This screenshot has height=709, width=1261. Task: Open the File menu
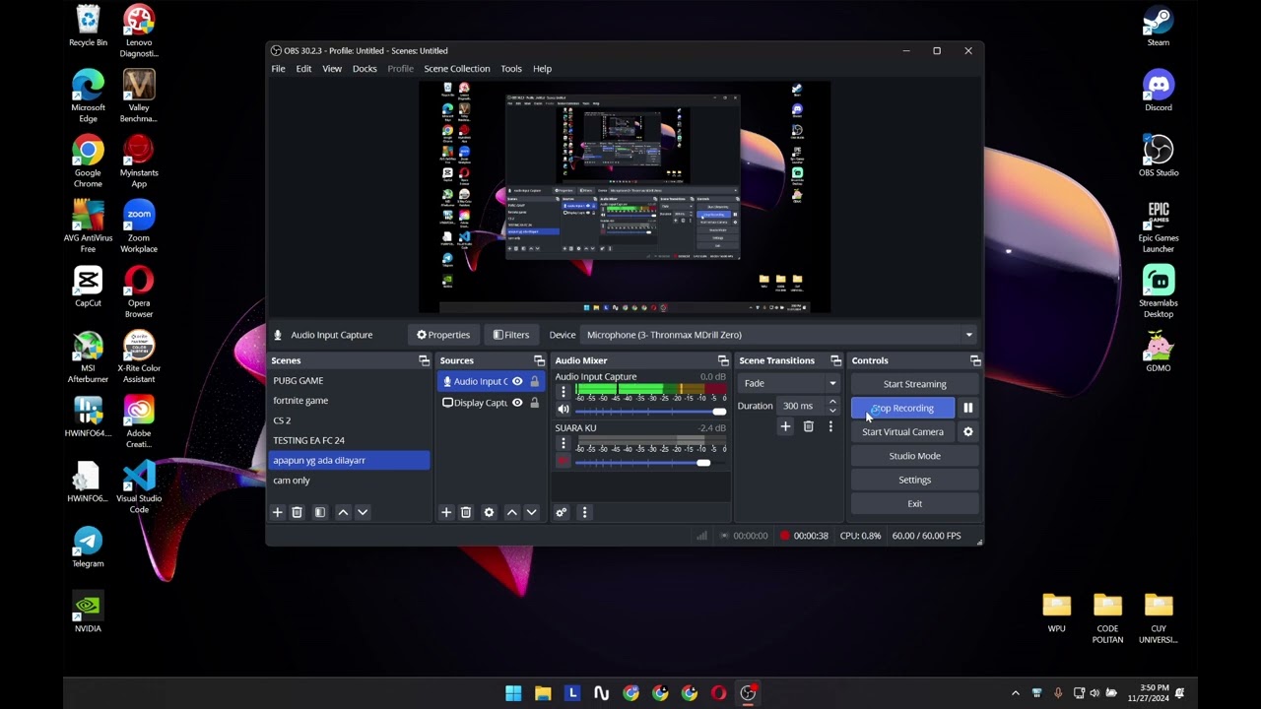coord(278,69)
